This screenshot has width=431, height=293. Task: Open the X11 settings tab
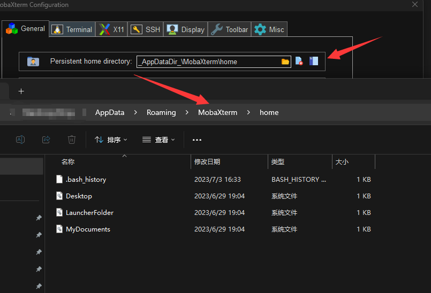coord(113,29)
